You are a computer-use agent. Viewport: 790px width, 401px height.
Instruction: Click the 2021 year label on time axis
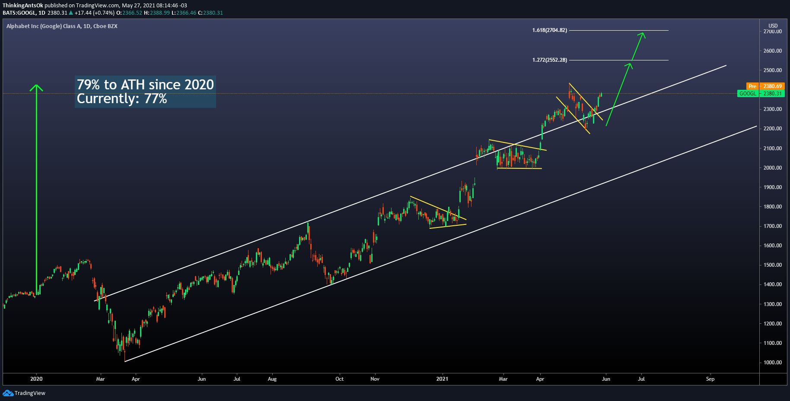pyautogui.click(x=442, y=379)
